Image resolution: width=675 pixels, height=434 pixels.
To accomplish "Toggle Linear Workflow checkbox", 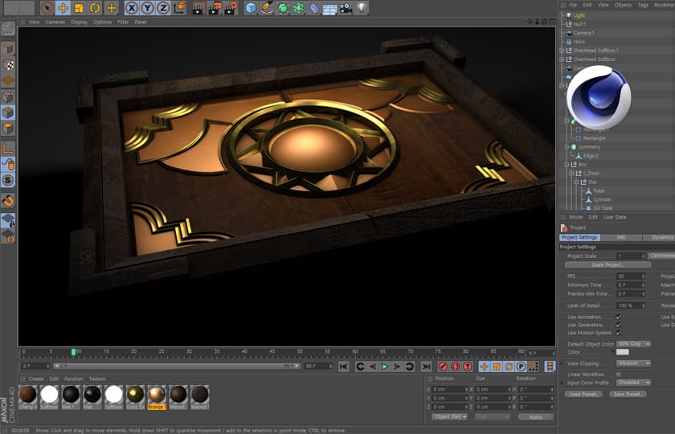I will (619, 375).
